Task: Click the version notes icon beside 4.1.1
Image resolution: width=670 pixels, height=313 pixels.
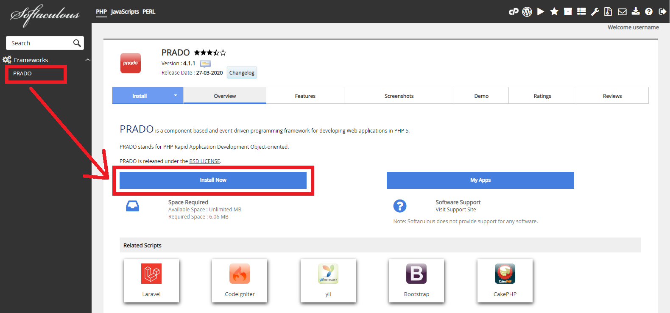Action: click(205, 64)
